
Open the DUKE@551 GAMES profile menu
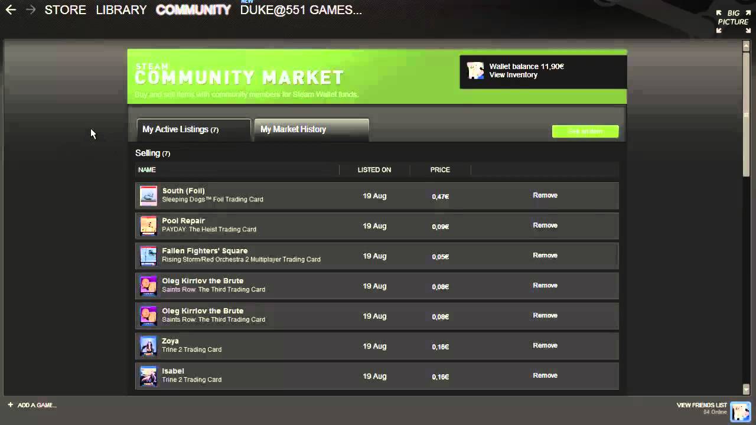coord(301,10)
